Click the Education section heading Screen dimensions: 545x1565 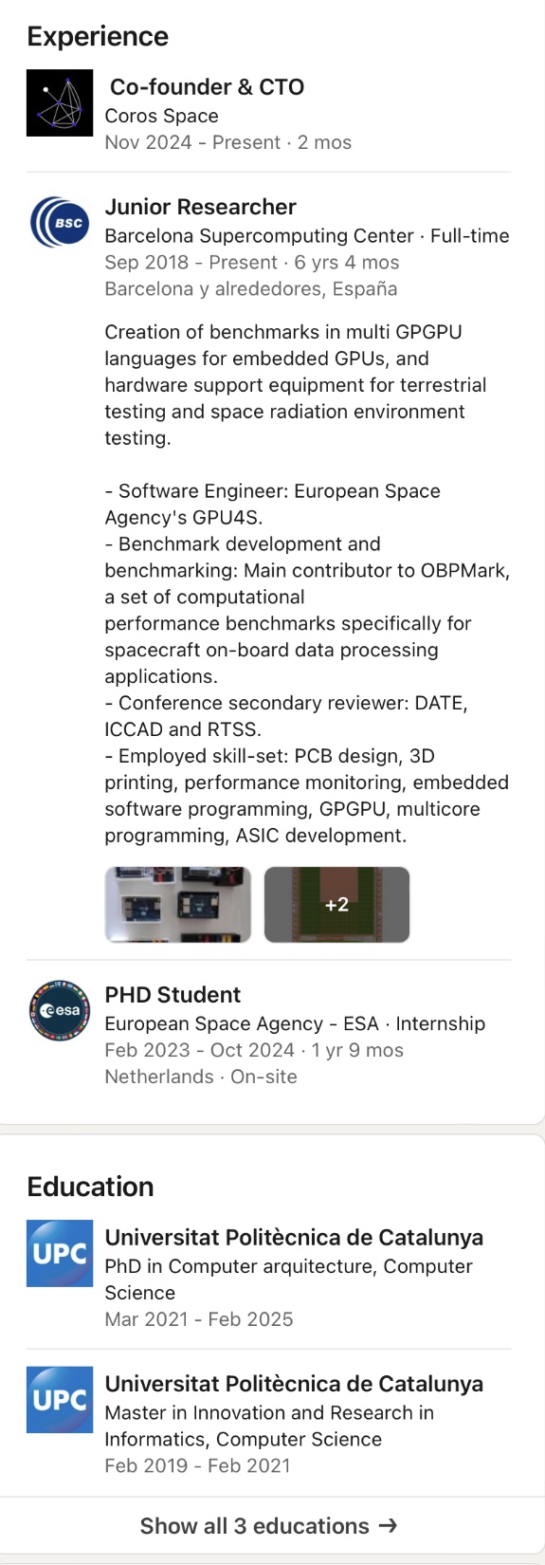tap(90, 1187)
